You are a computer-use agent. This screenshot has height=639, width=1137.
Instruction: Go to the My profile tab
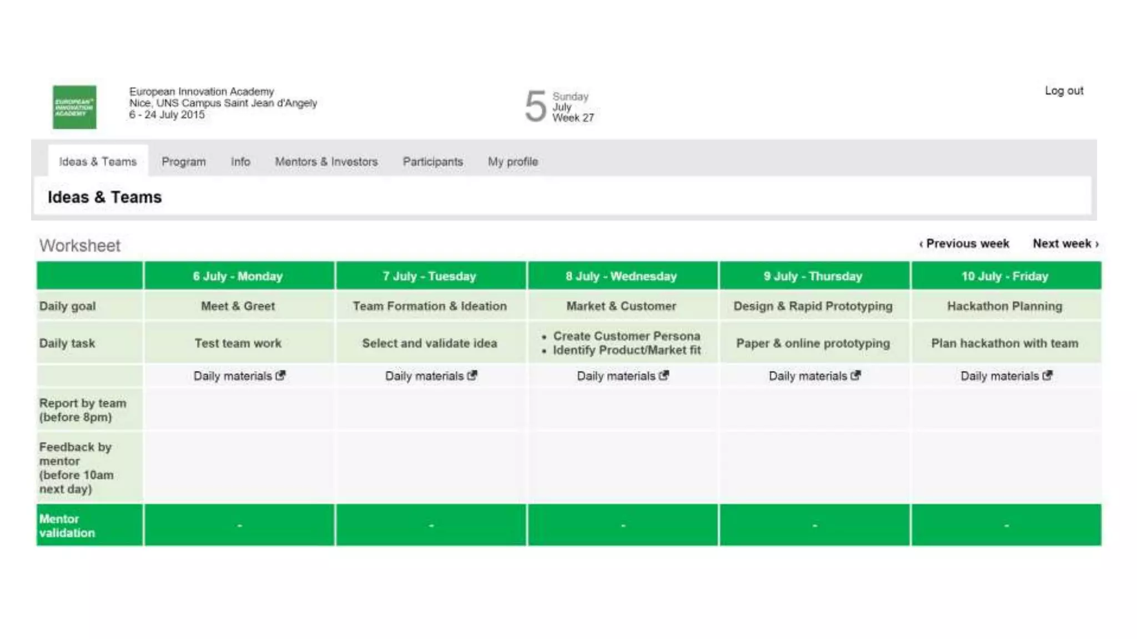(512, 161)
